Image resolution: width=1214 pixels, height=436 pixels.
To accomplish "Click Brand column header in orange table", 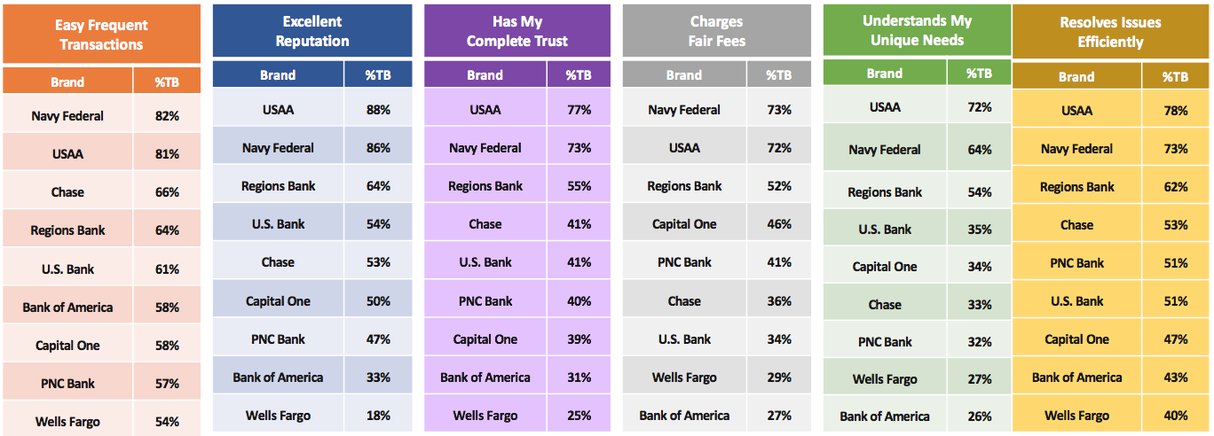I will [x=67, y=82].
